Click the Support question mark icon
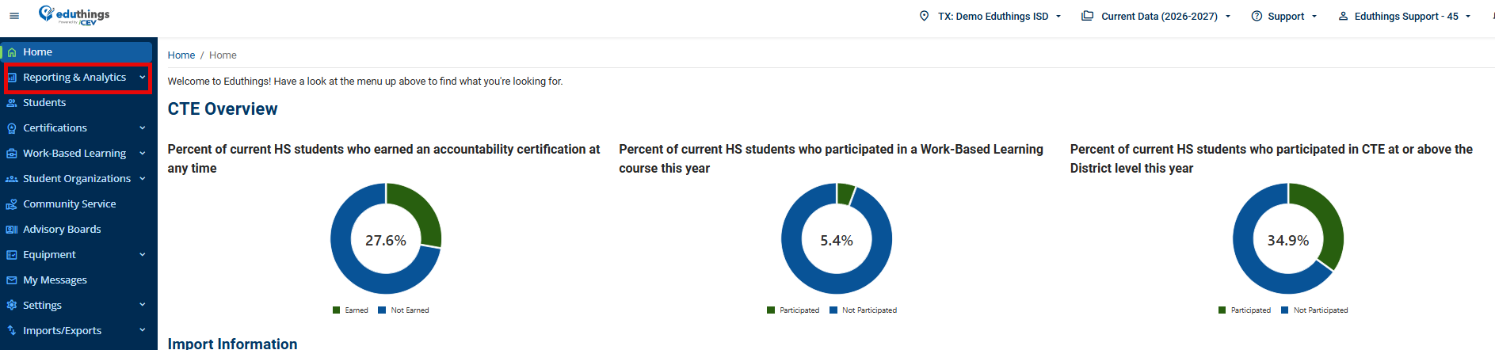Screen dimensions: 1495x350 pyautogui.click(x=1257, y=16)
